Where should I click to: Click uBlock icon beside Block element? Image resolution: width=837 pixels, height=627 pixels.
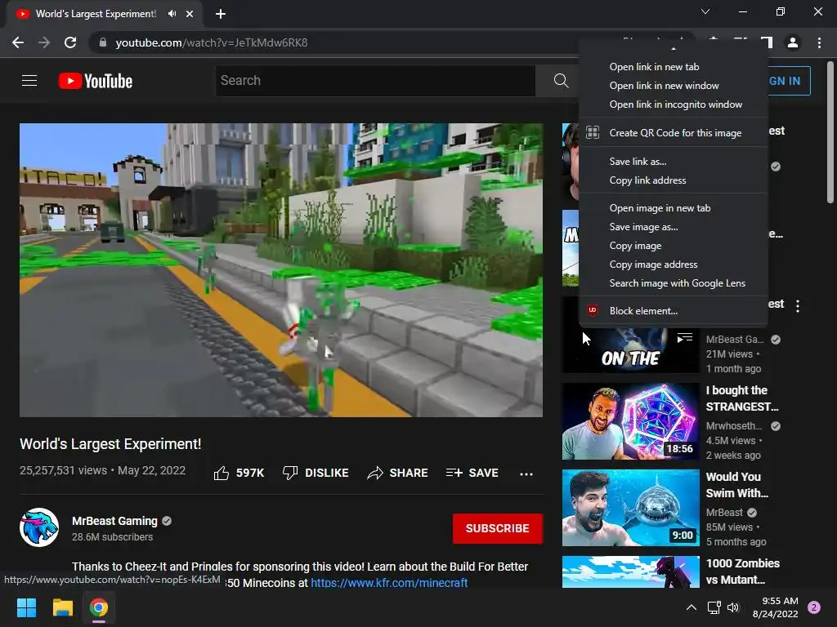593,311
